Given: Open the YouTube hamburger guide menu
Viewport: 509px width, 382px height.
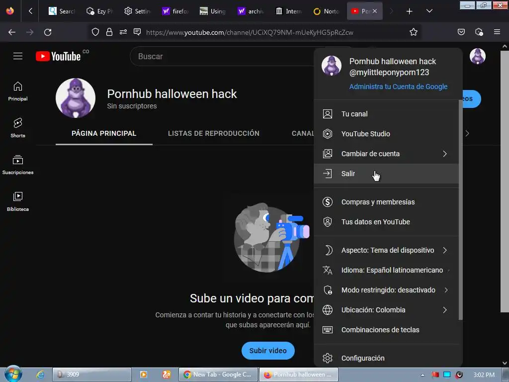Looking at the screenshot, I should point(18,56).
